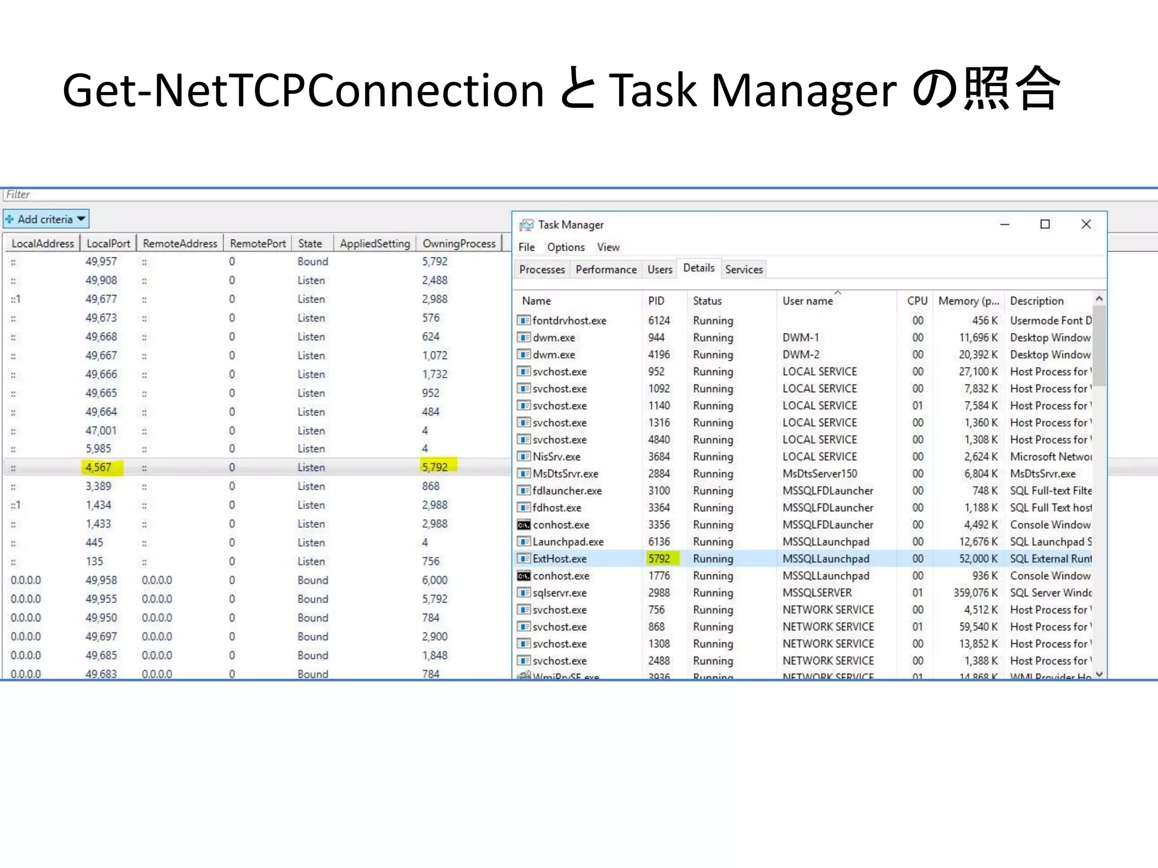Click the dwm.exe icon with PID 944
Screen dimensions: 1158x868
pos(524,337)
